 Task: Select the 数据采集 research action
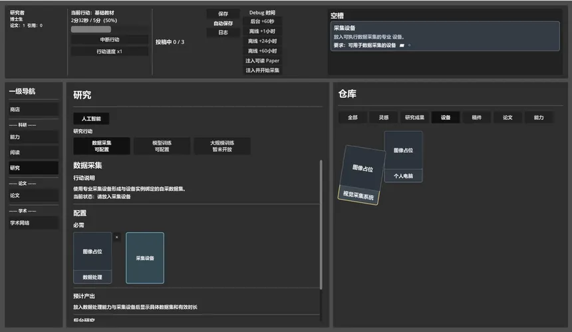[x=102, y=146]
